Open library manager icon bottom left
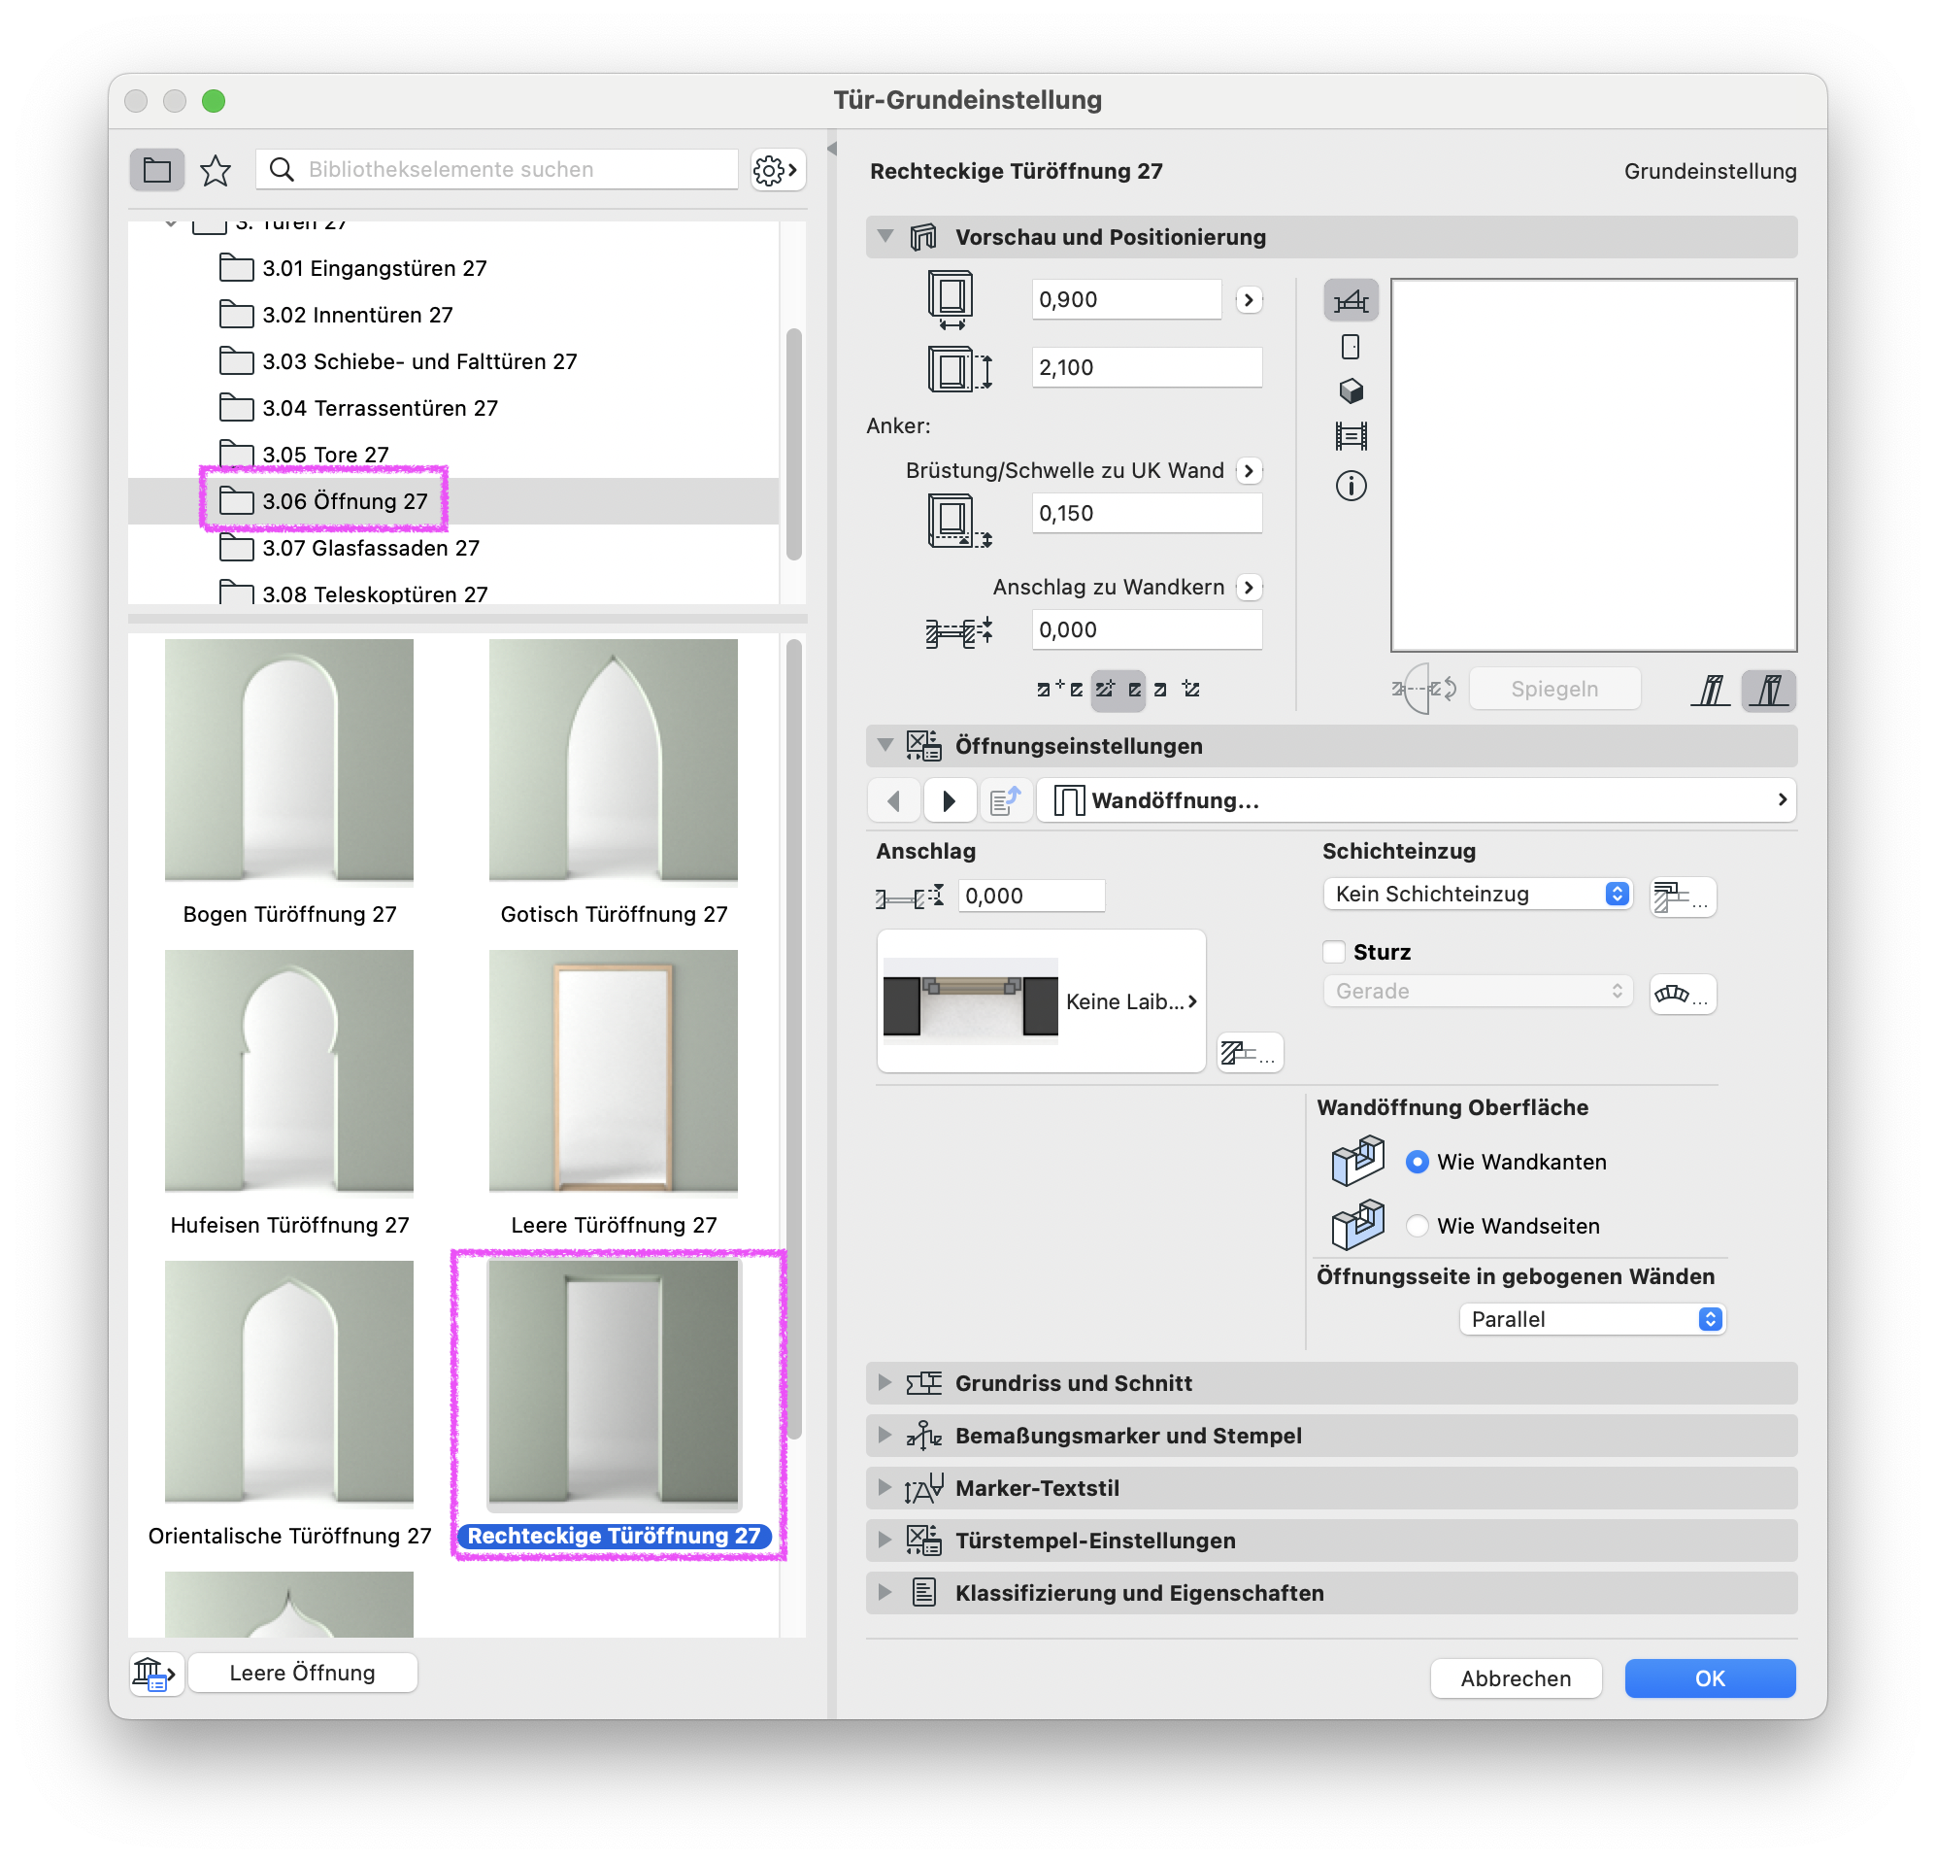Screen dimensions: 1936x1863 click(x=155, y=1674)
